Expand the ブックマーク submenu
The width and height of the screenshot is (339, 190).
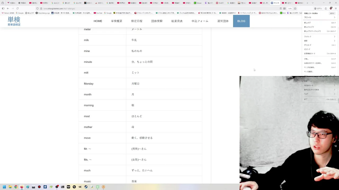tap(319, 37)
